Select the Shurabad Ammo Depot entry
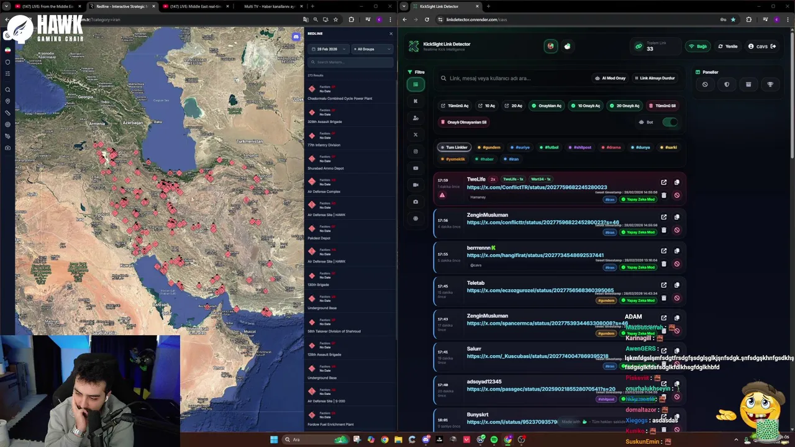 (x=350, y=163)
